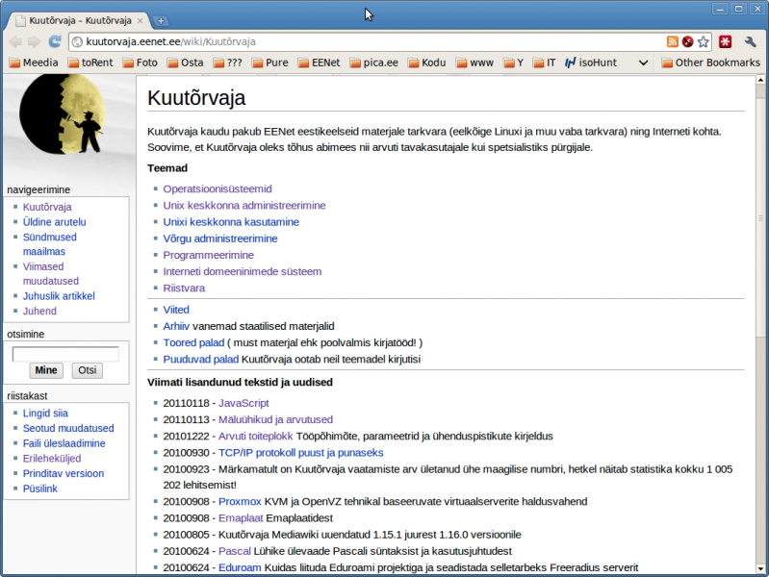Open the Riistvara topic link
The image size is (769, 577).
(184, 288)
